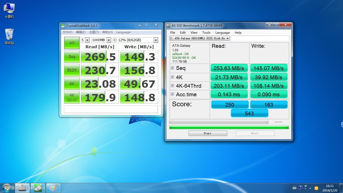Click Seq write result 145.07 MB/s

point(269,68)
